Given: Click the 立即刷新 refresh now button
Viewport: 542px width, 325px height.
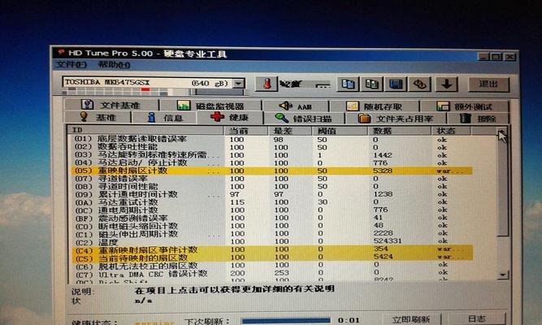Looking at the screenshot, I should [411, 319].
